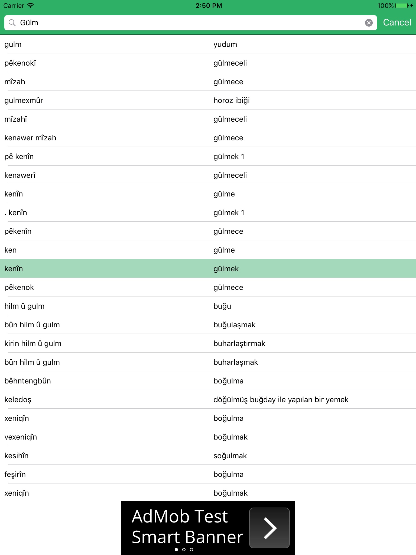Select the highlighted kenîn – gülmek row
Image resolution: width=416 pixels, height=555 pixels.
tap(208, 269)
